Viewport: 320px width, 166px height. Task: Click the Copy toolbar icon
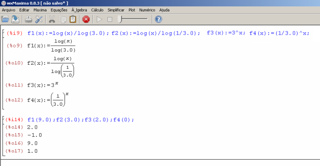pyautogui.click(x=63, y=19)
